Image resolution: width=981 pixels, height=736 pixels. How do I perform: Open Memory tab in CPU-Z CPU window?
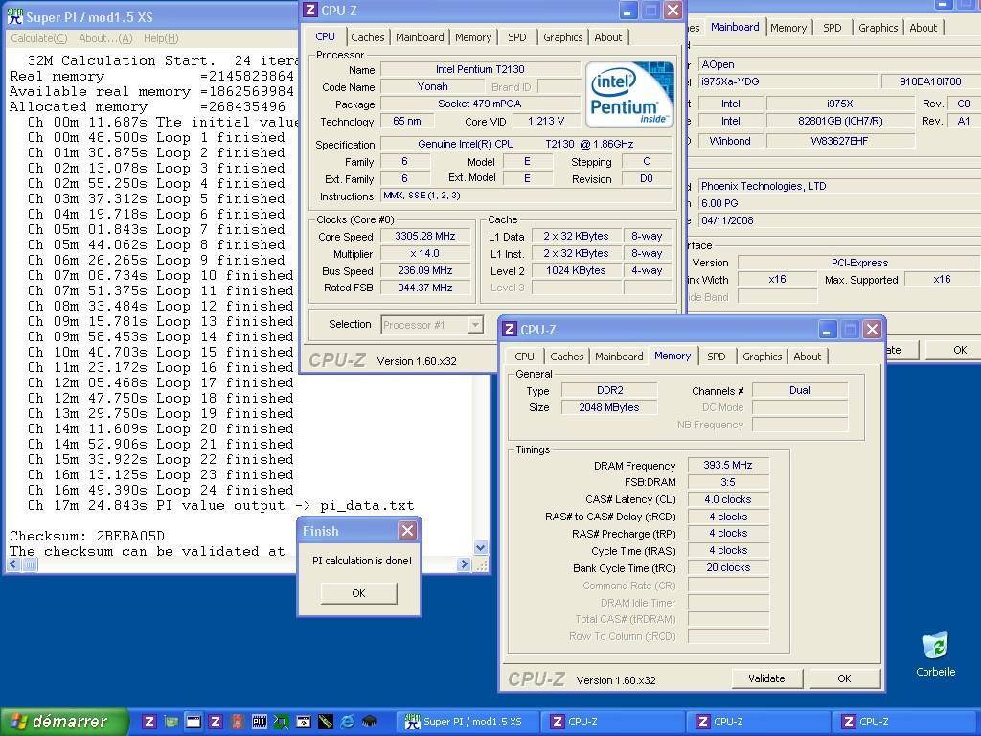473,37
